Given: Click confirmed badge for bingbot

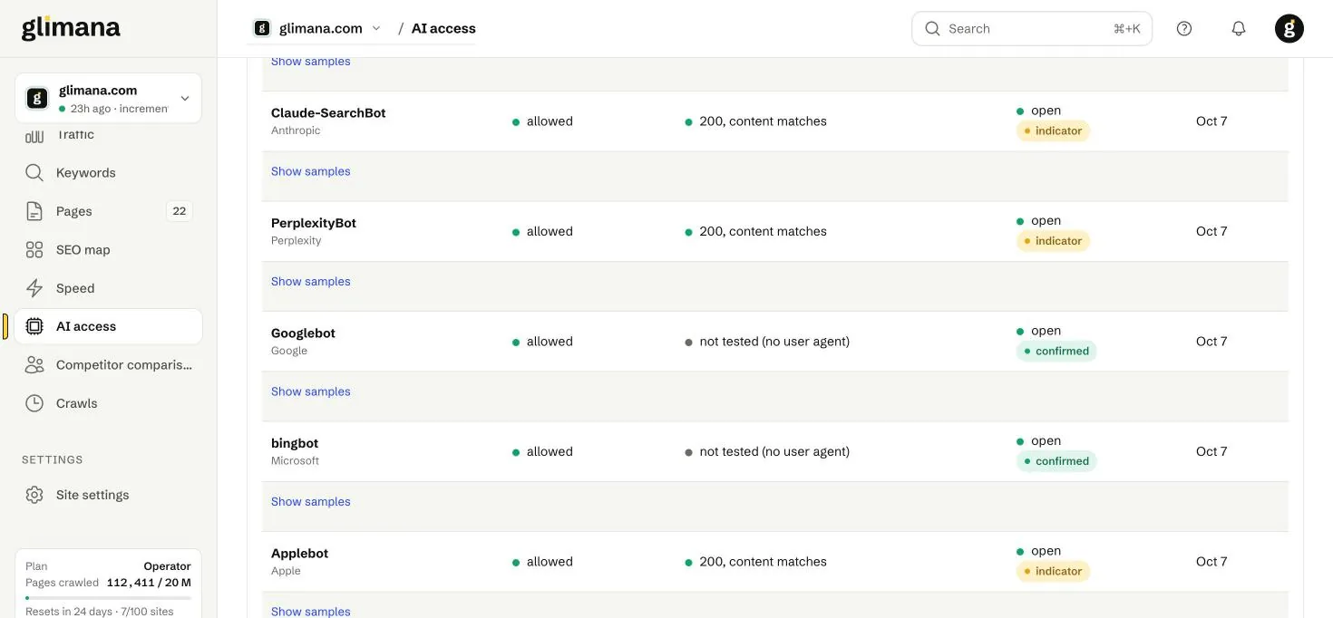Looking at the screenshot, I should point(1056,461).
